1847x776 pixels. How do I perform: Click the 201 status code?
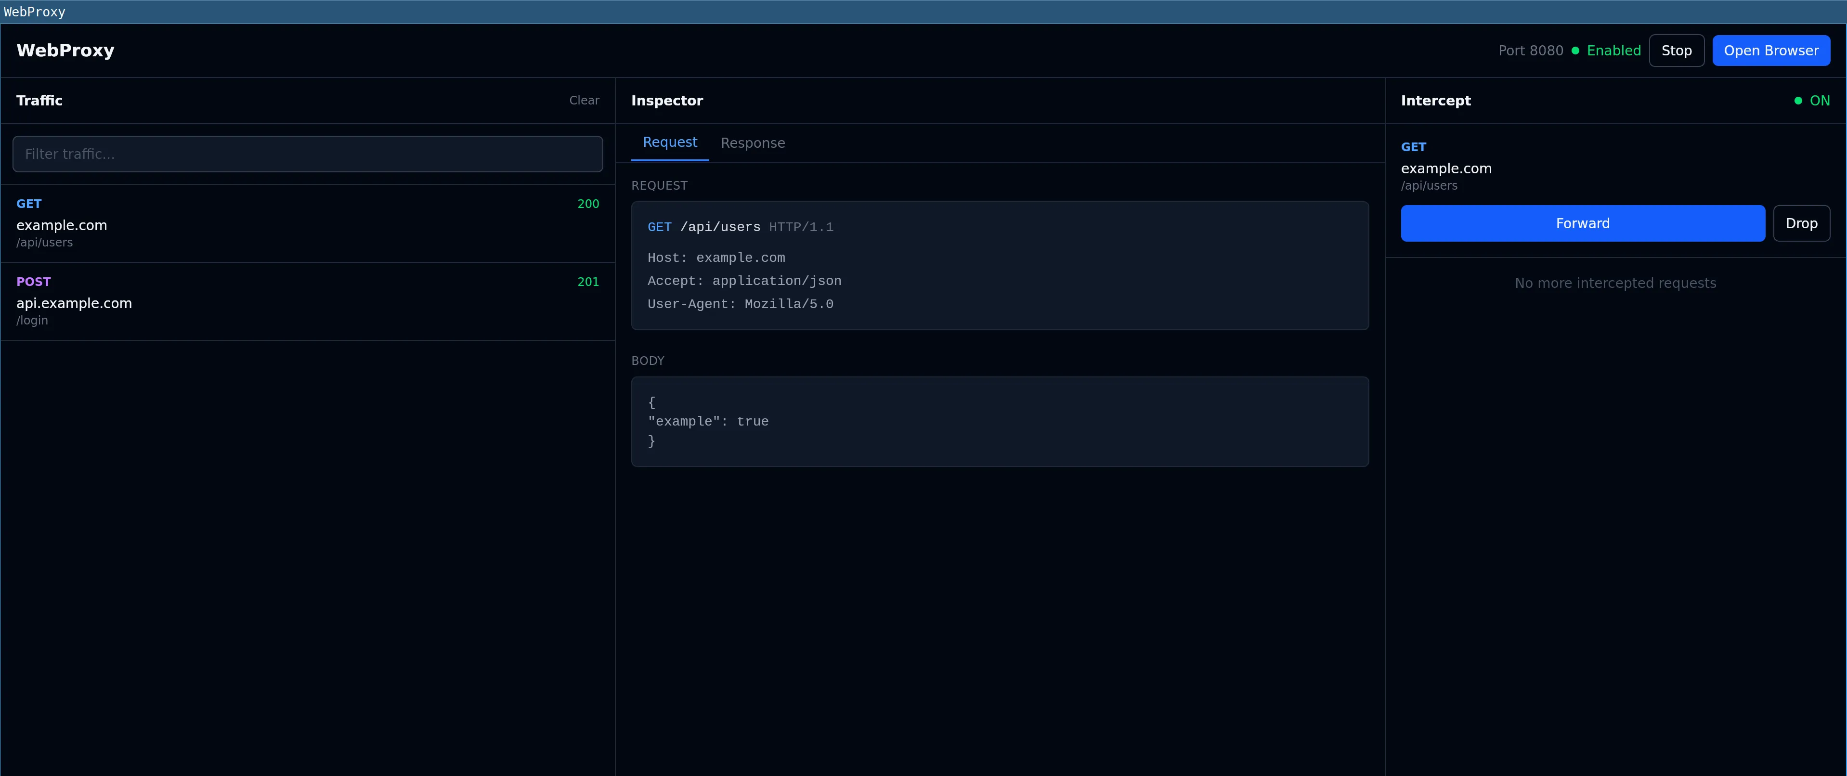588,282
